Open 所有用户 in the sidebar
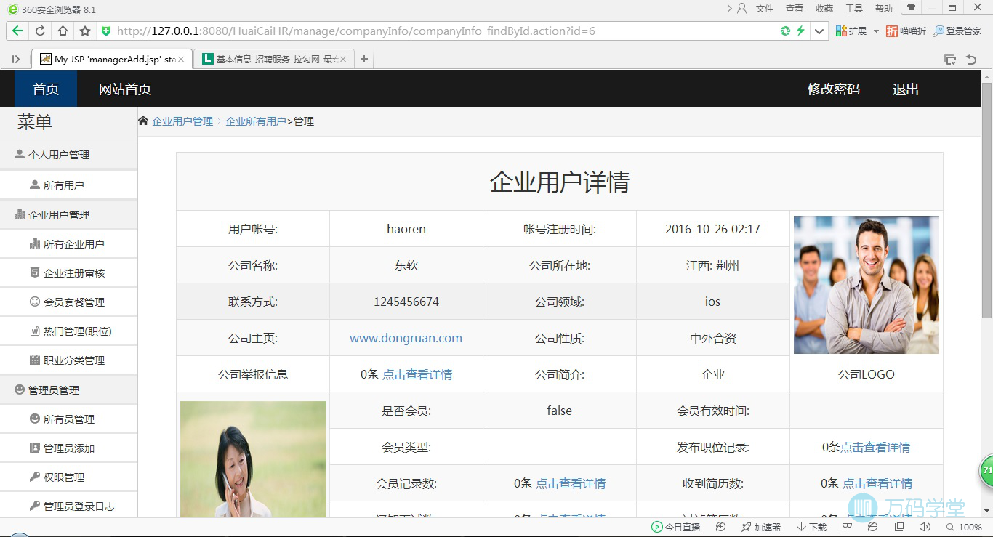 [68, 185]
